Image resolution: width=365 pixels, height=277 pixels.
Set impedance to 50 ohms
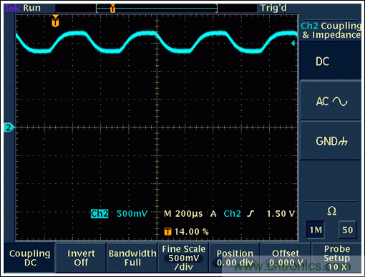pos(347,230)
